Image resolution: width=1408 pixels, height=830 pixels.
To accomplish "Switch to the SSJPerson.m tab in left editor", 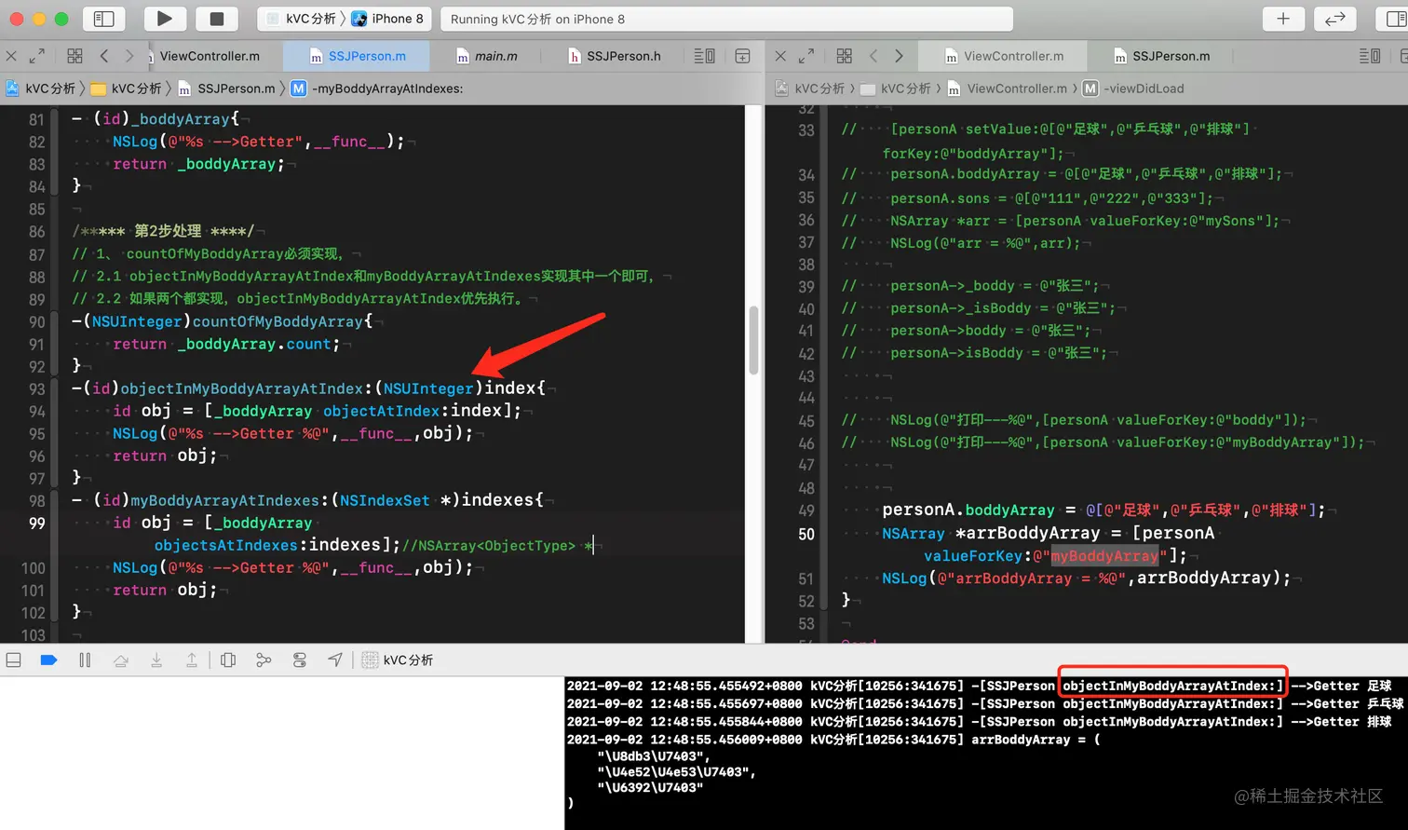I will point(358,56).
